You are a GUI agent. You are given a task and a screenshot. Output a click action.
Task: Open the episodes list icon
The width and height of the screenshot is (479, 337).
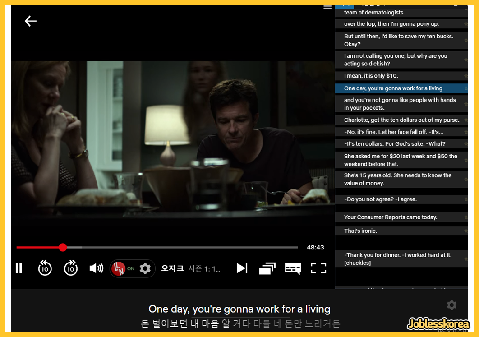pos(267,268)
